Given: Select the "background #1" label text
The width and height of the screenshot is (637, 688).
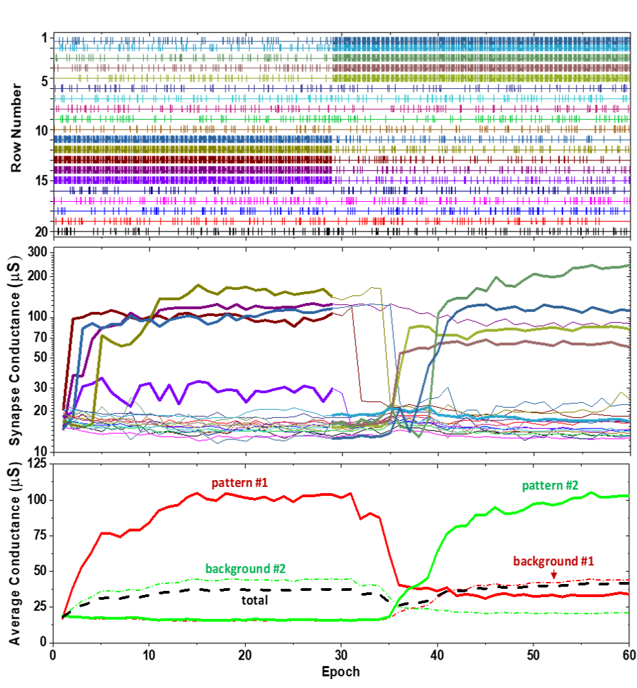Looking at the screenshot, I should [x=553, y=561].
